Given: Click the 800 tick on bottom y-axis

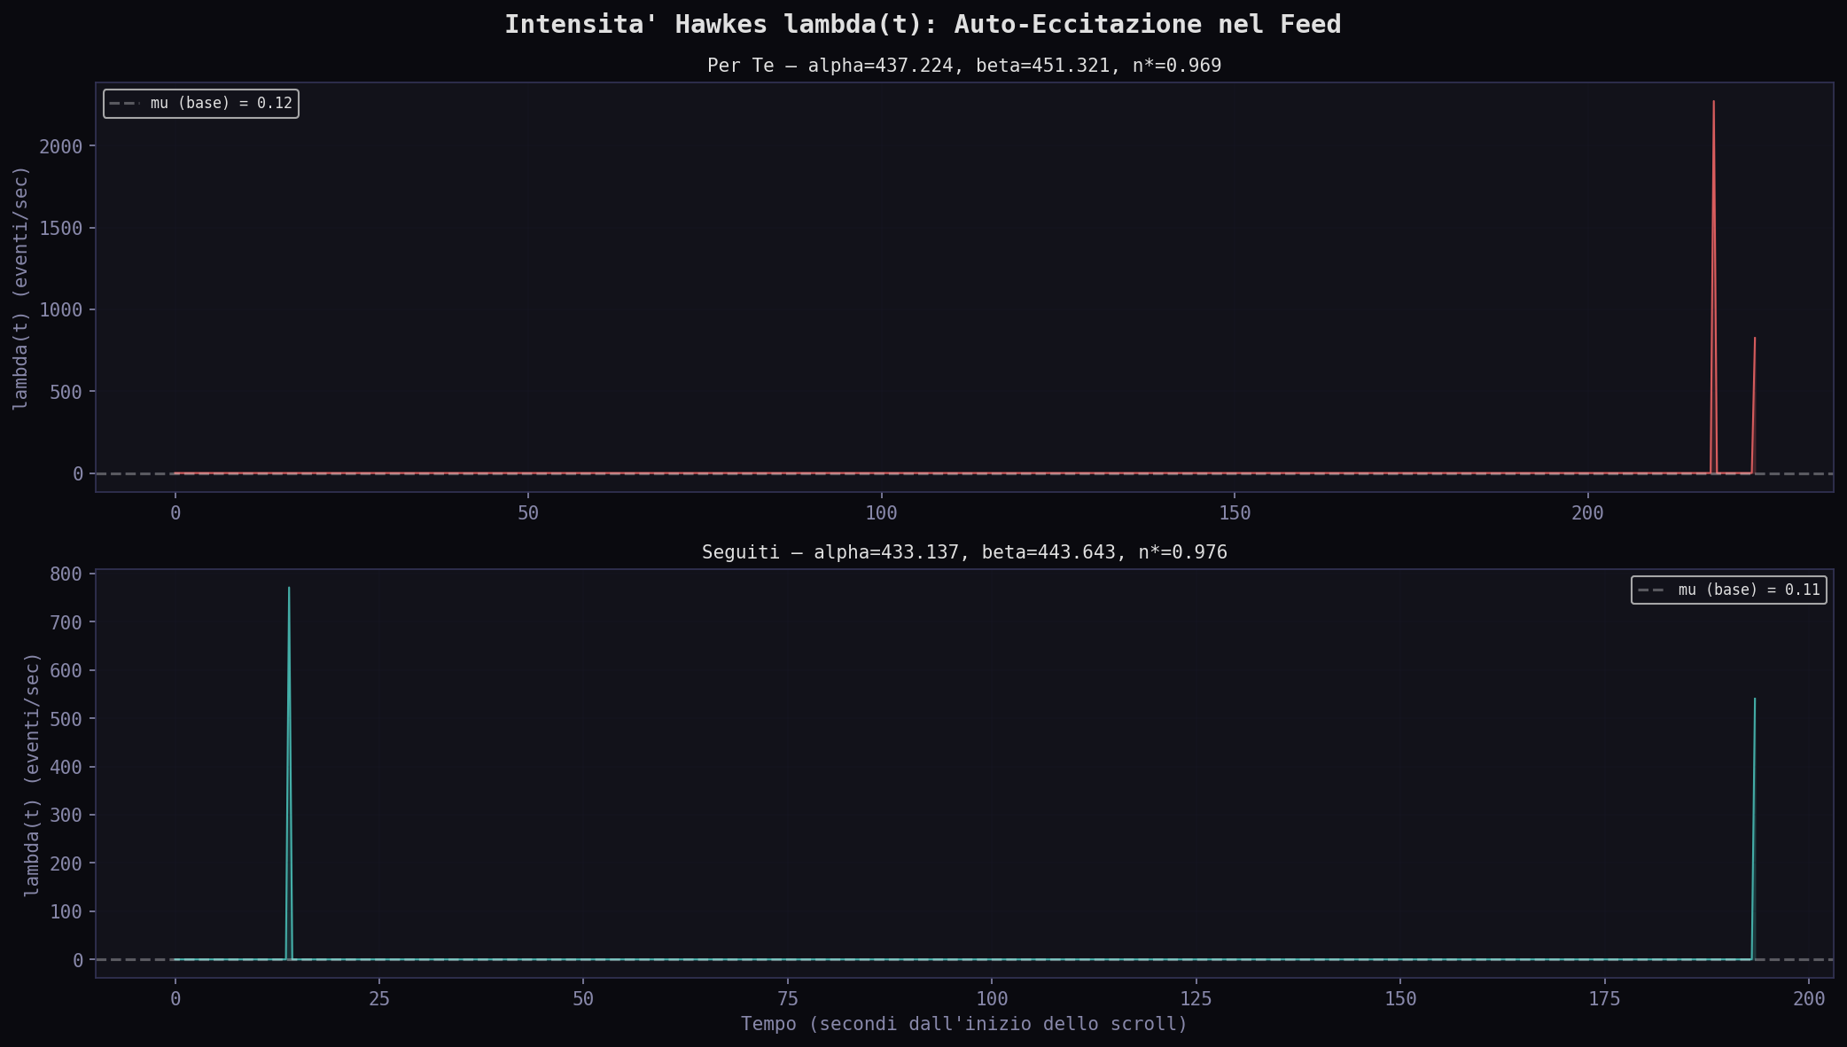Looking at the screenshot, I should click(66, 574).
